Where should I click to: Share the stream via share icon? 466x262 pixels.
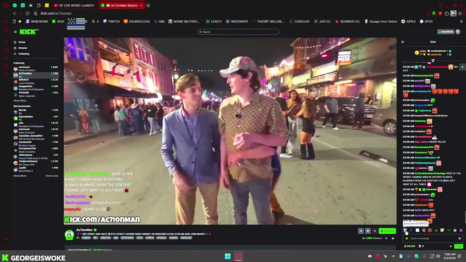click(386, 238)
